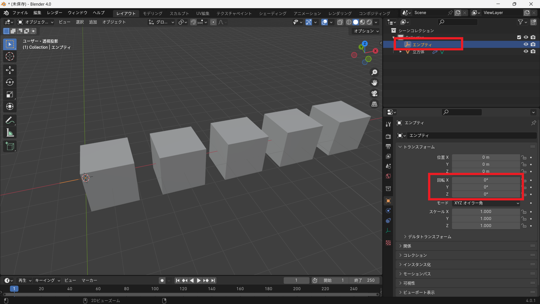Viewport: 540px width, 304px height.
Task: Switch to the シェーディング workspace tab
Action: [273, 14]
